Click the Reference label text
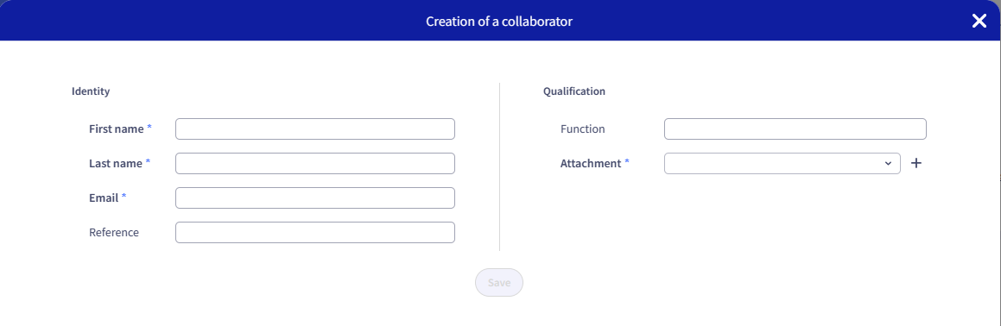 click(x=114, y=232)
